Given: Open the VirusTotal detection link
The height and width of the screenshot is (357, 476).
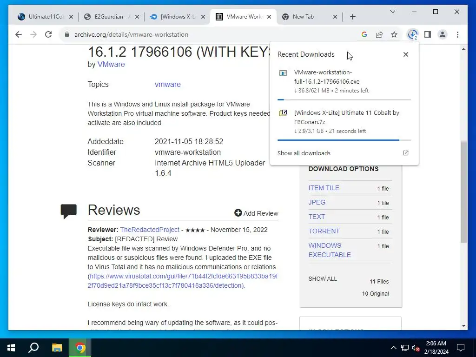Looking at the screenshot, I should point(183,281).
